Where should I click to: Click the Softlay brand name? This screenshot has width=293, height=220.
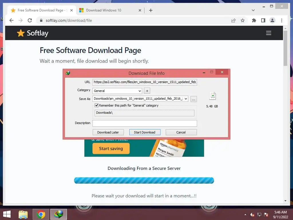coord(37,33)
